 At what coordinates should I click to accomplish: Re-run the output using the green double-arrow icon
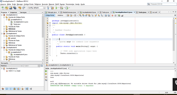[46, 71]
